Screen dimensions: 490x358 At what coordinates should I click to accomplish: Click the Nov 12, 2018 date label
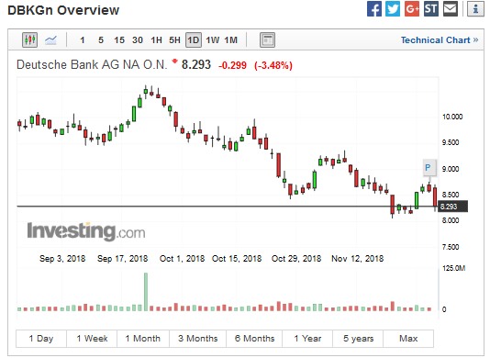coord(357,259)
